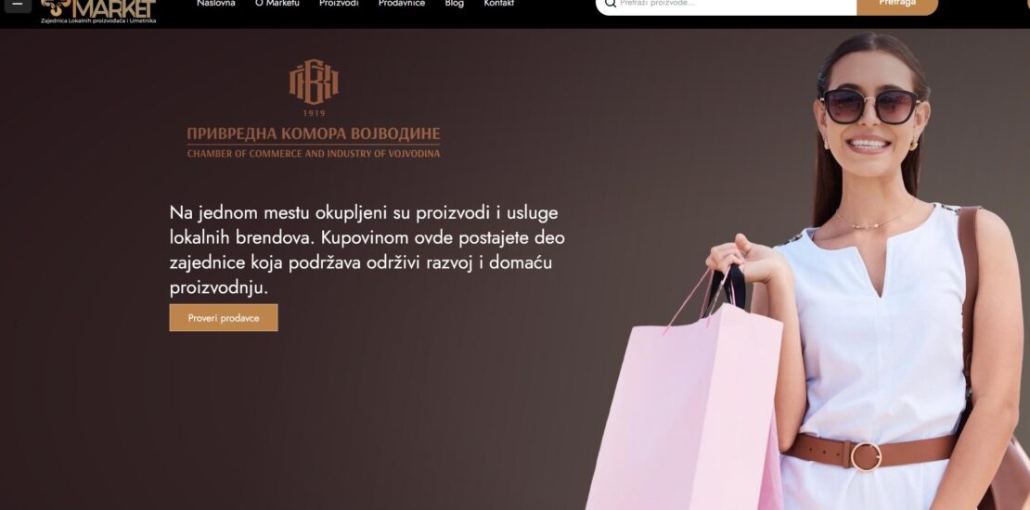Image resolution: width=1030 pixels, height=510 pixels.
Task: Open the Blog link in the navigation
Action: (454, 4)
